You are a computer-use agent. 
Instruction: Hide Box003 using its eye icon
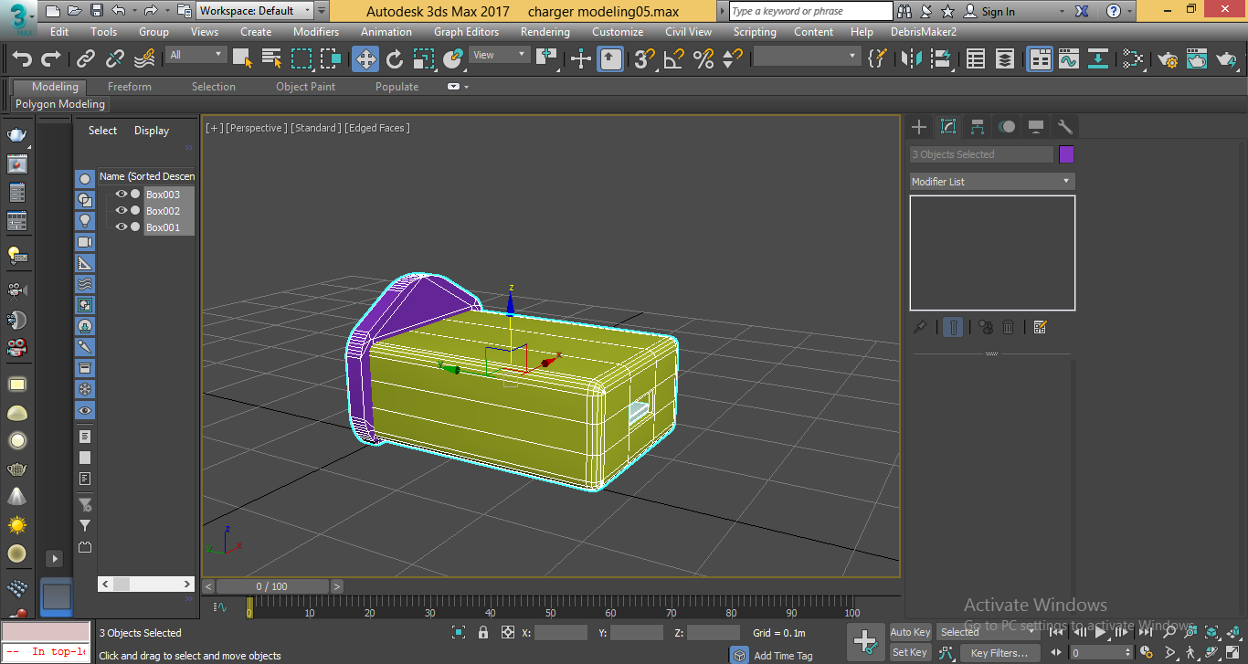pyautogui.click(x=121, y=194)
